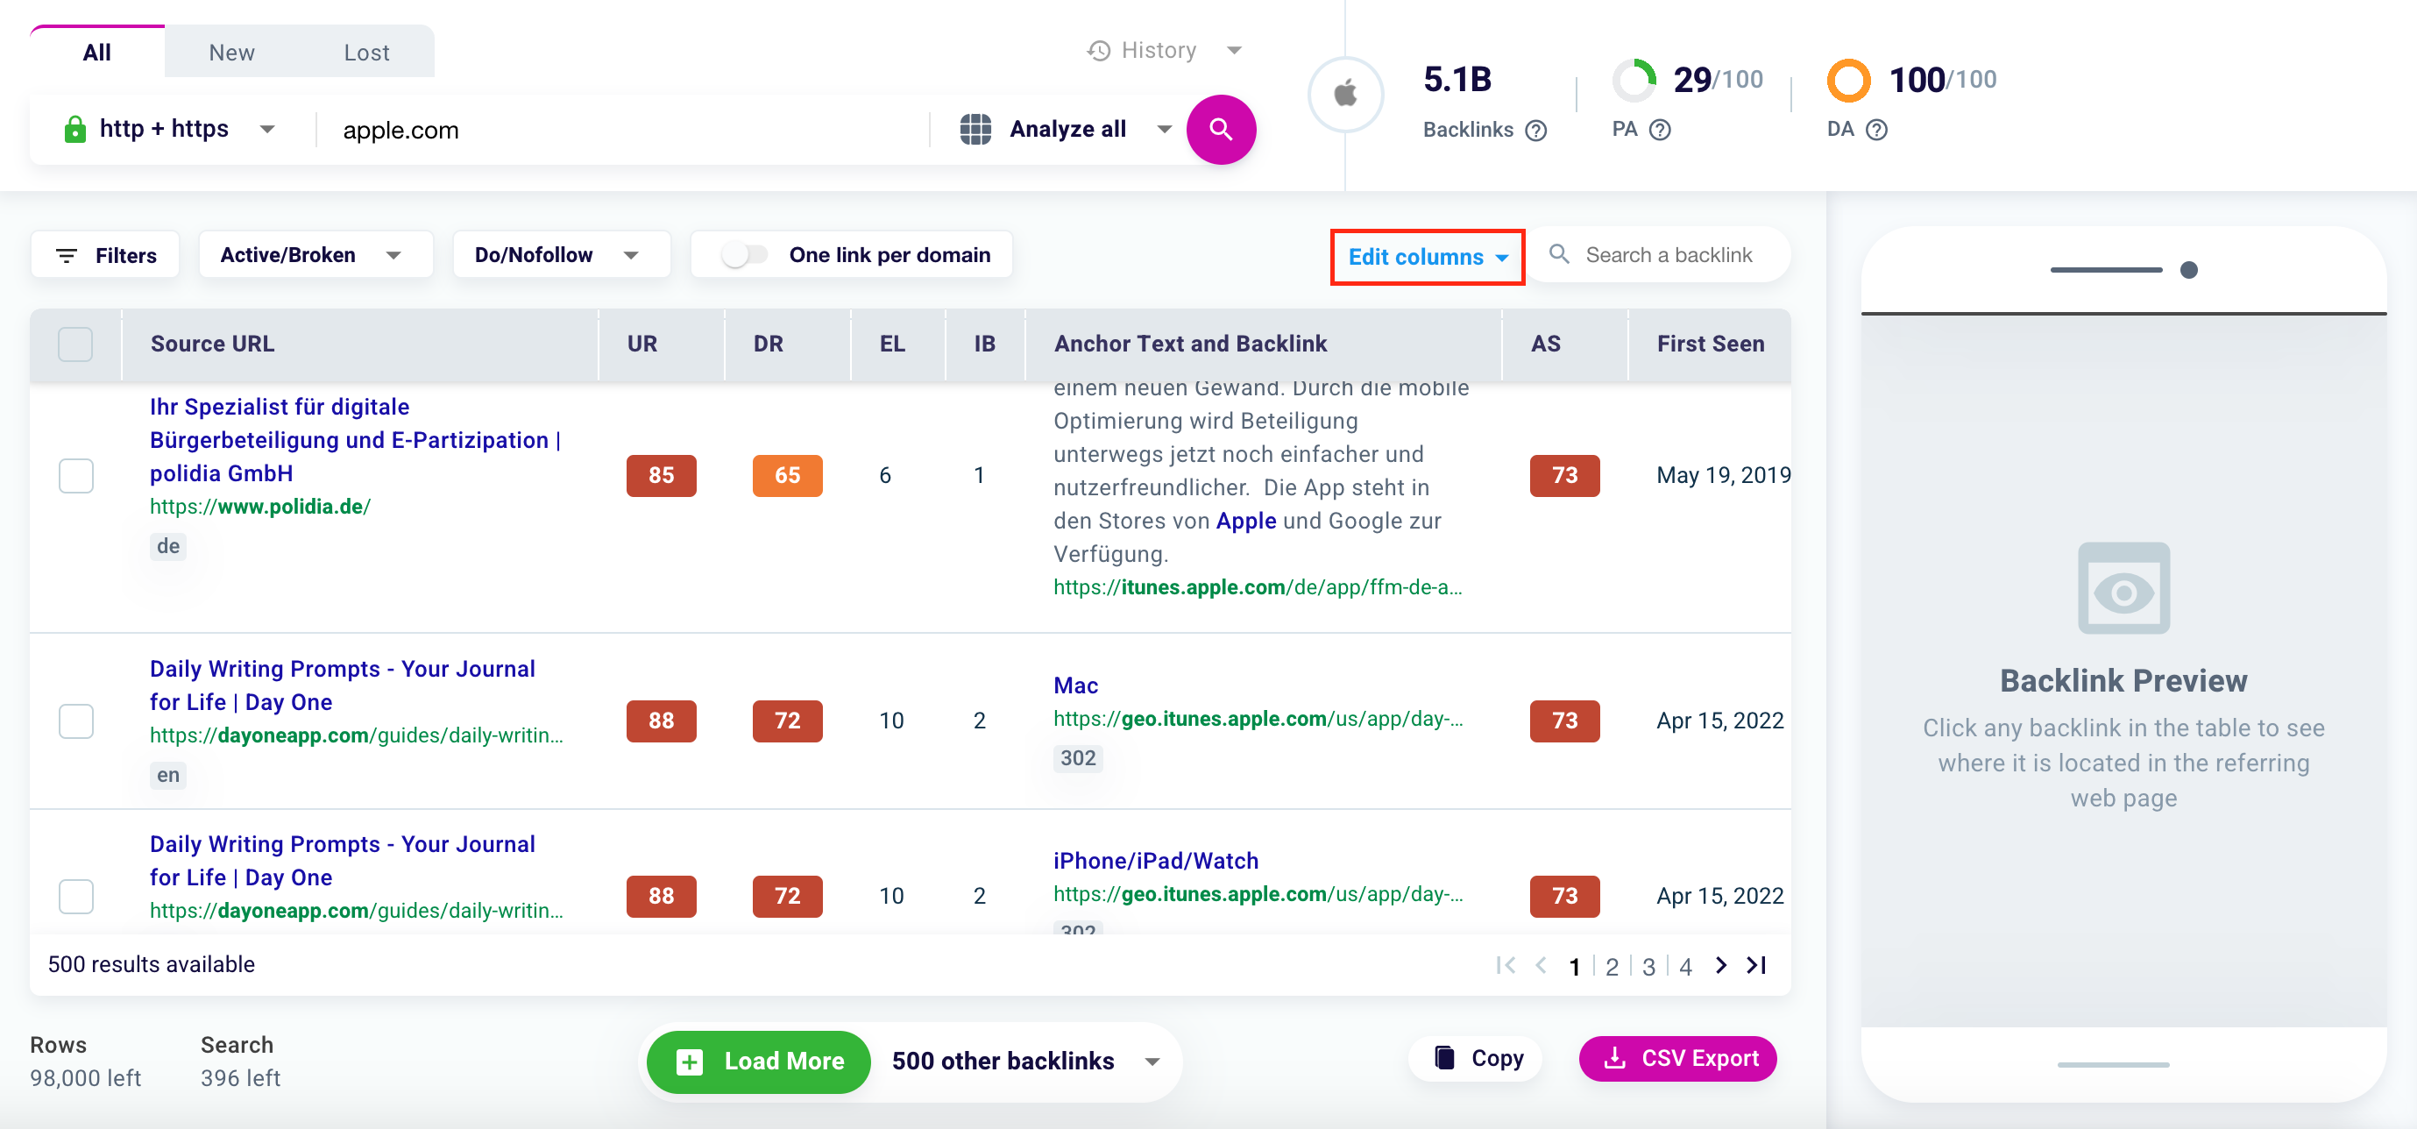The width and height of the screenshot is (2417, 1129).
Task: Click the Backlinks help question icon
Action: [1536, 131]
